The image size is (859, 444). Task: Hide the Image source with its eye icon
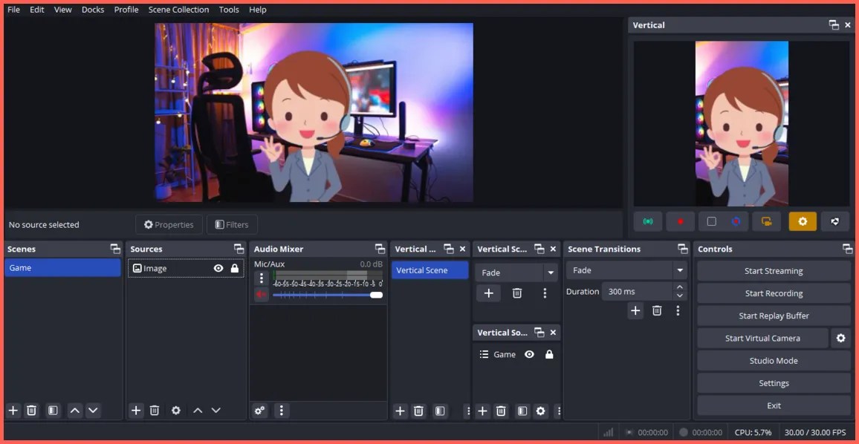[x=218, y=269]
